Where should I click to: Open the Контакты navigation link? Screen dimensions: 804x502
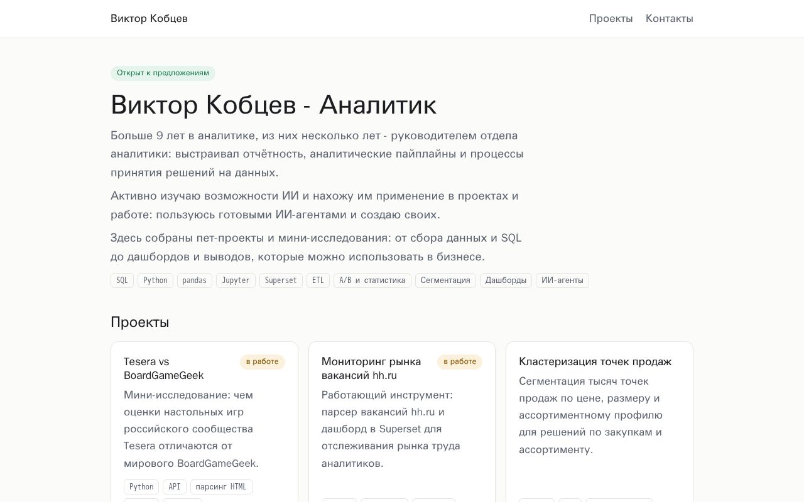coord(669,19)
